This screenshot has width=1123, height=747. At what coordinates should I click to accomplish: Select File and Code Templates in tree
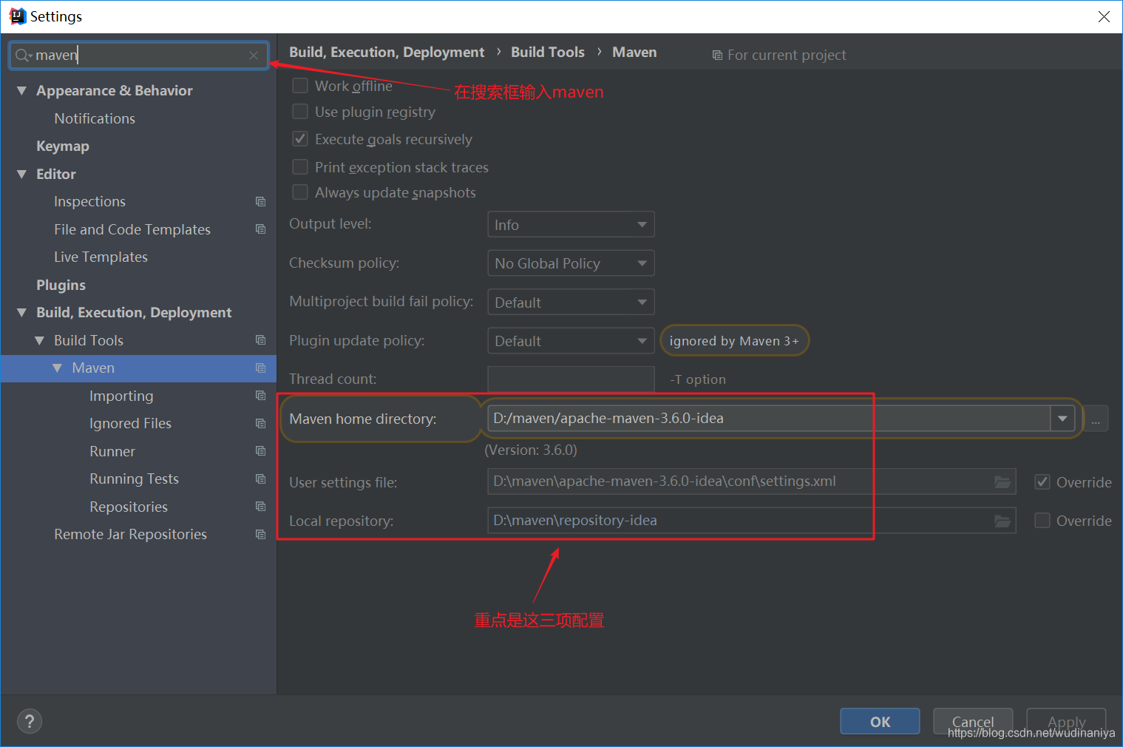132,229
